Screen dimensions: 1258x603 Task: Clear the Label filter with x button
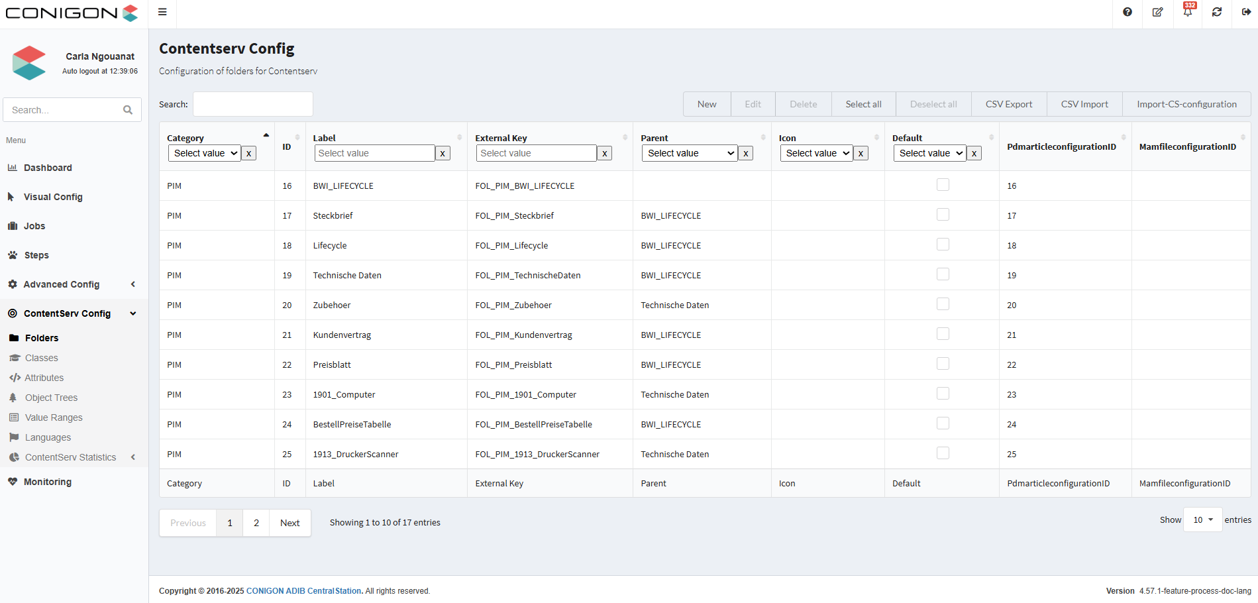point(443,153)
